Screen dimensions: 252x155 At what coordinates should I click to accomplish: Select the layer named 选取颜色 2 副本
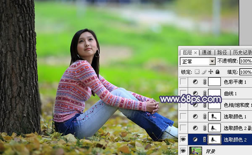(x=238, y=128)
